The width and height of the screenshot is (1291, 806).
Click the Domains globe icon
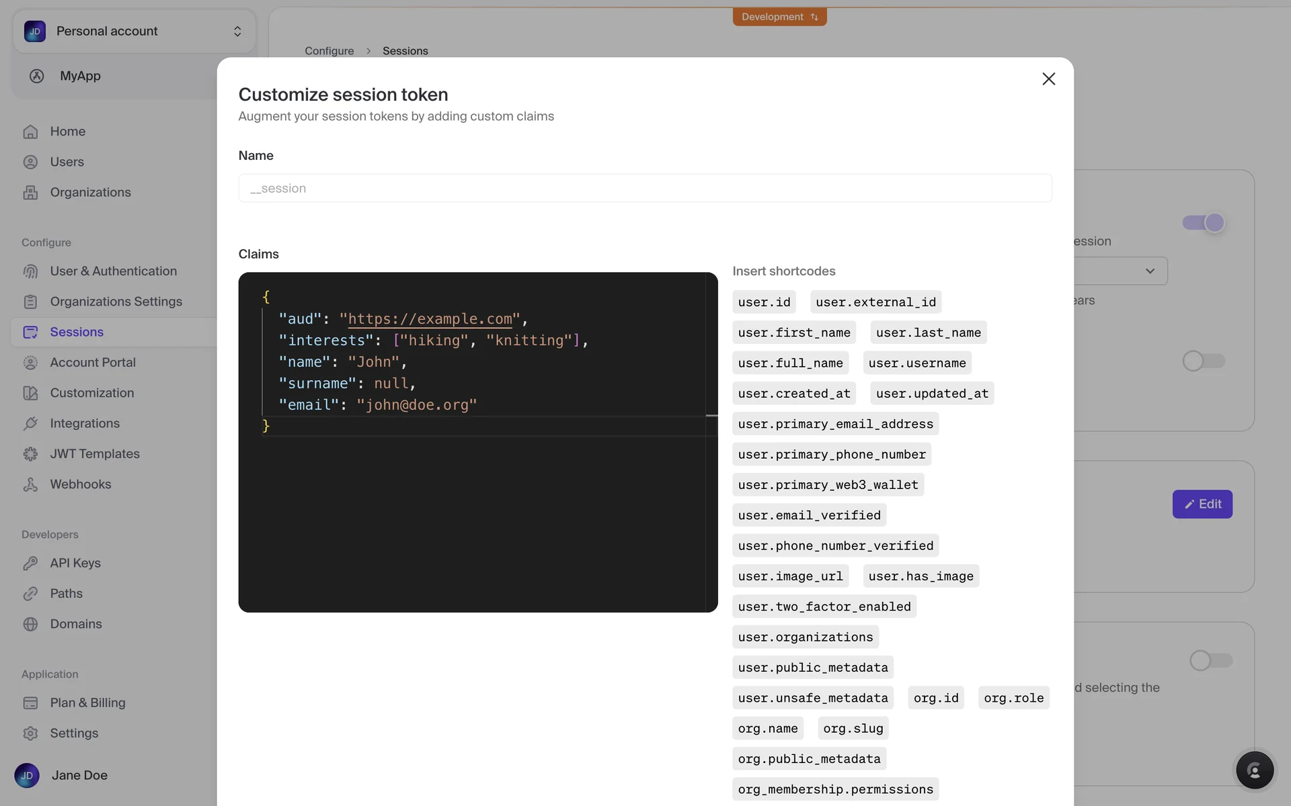(30, 624)
